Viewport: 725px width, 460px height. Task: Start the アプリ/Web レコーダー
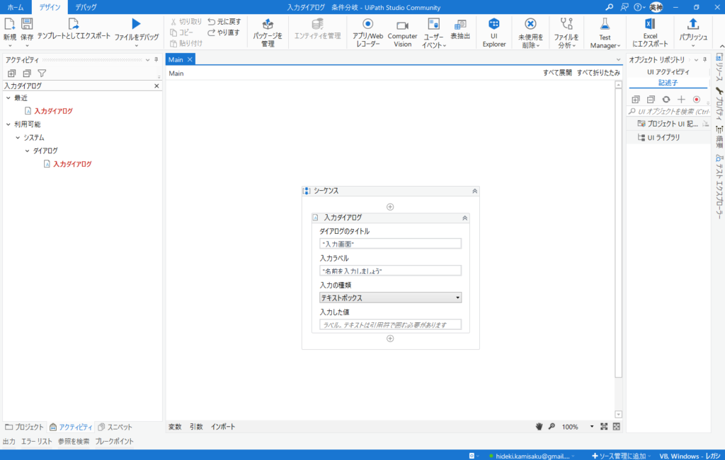point(367,33)
